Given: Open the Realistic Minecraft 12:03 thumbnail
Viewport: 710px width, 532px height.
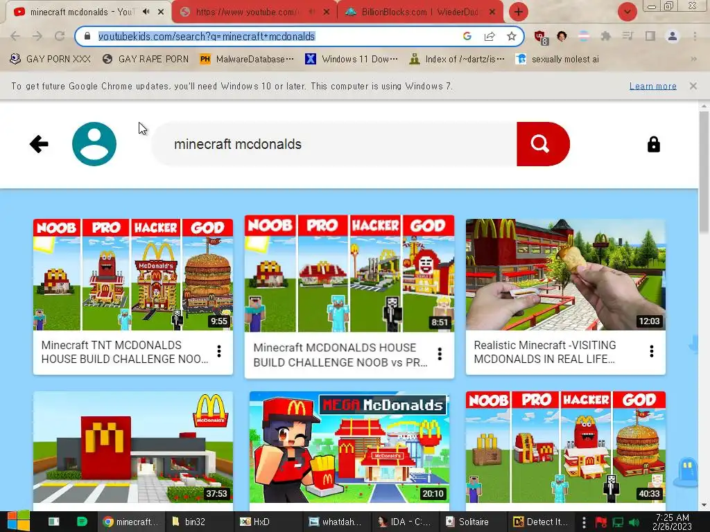Looking at the screenshot, I should (x=566, y=274).
